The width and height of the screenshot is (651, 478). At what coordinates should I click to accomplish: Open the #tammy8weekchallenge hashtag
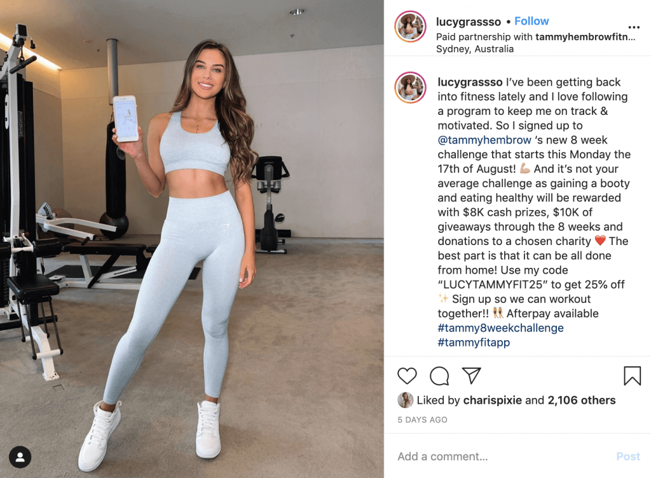pos(500,328)
